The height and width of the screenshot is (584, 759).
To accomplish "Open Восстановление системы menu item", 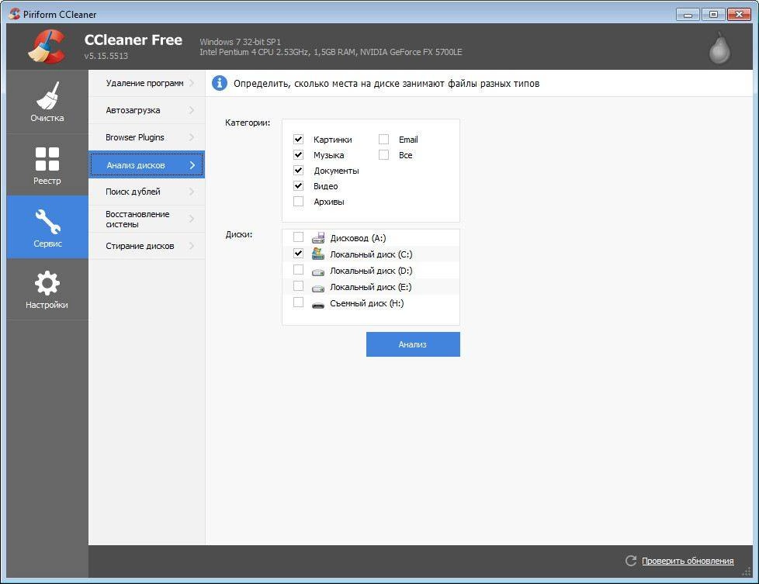I will pos(147,219).
